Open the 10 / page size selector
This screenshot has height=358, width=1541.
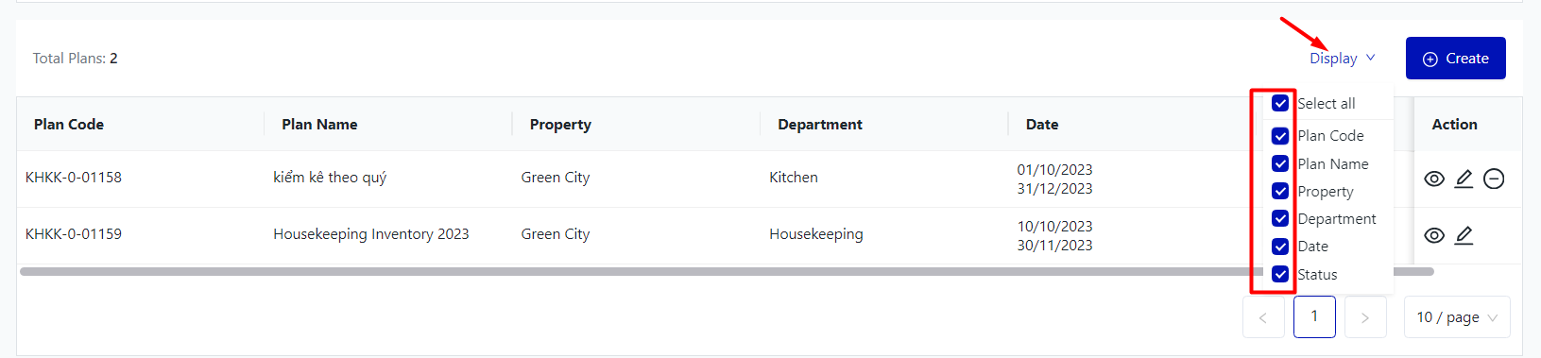(x=1457, y=317)
